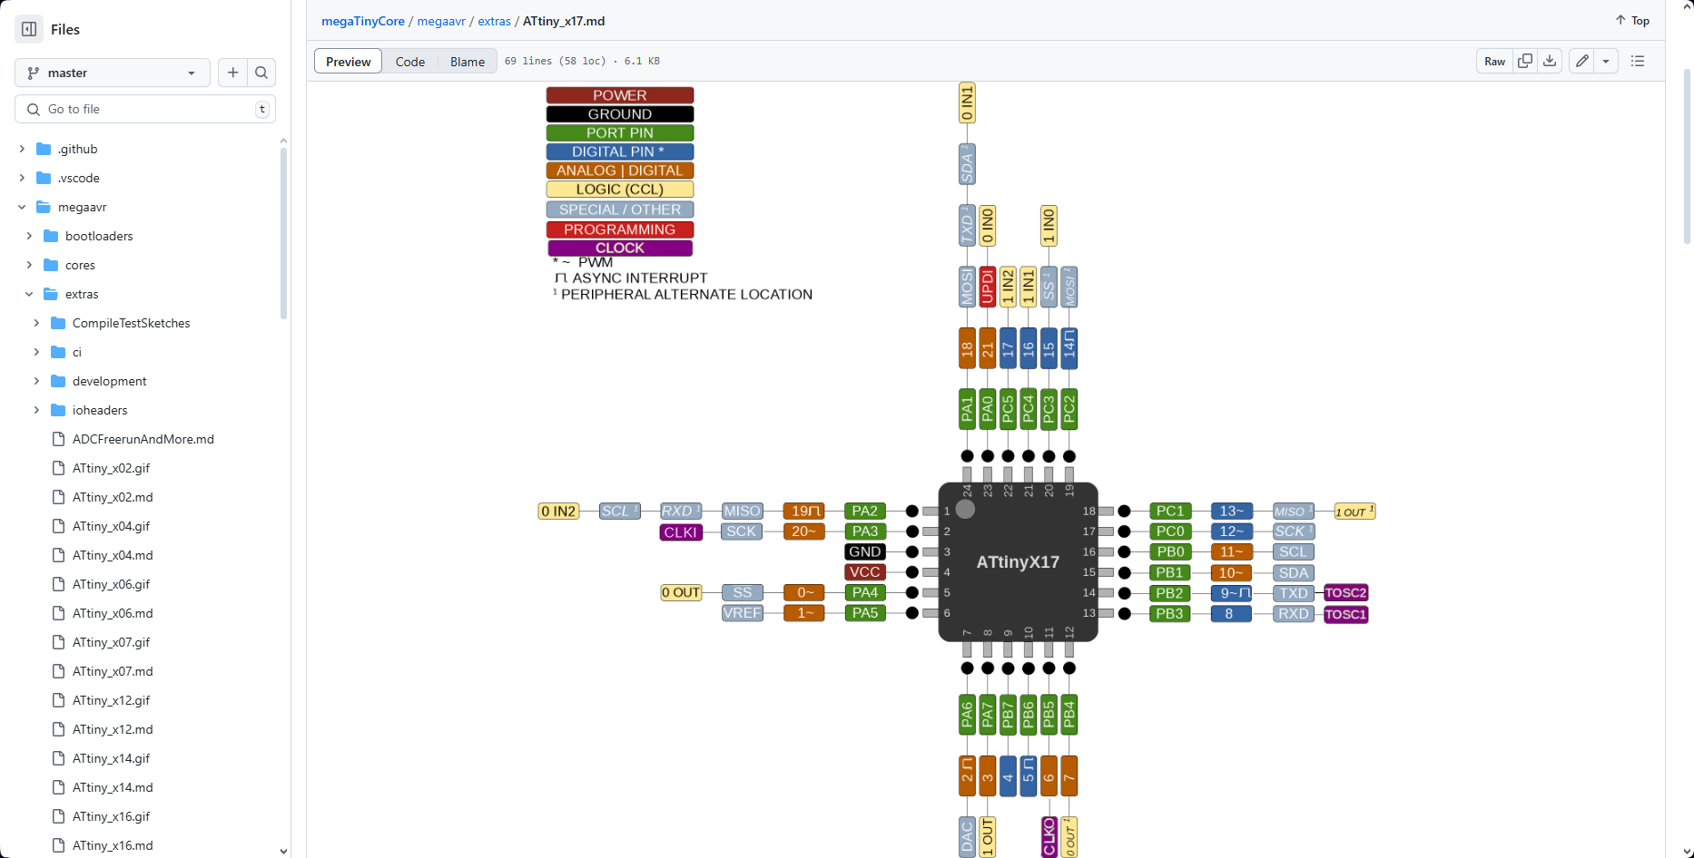Open the master branch dropdown

[x=113, y=73]
